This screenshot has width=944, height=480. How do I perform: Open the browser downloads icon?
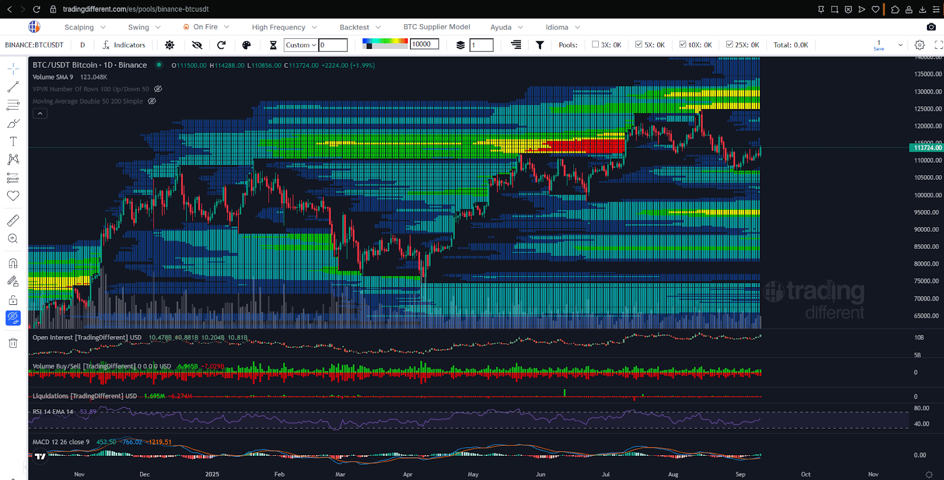tap(922, 9)
